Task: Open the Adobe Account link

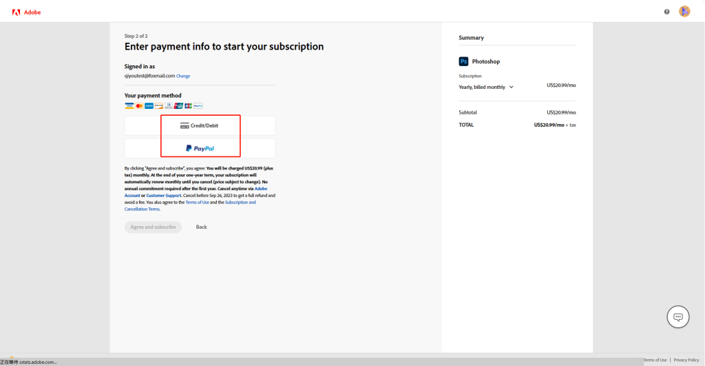Action: coord(196,192)
